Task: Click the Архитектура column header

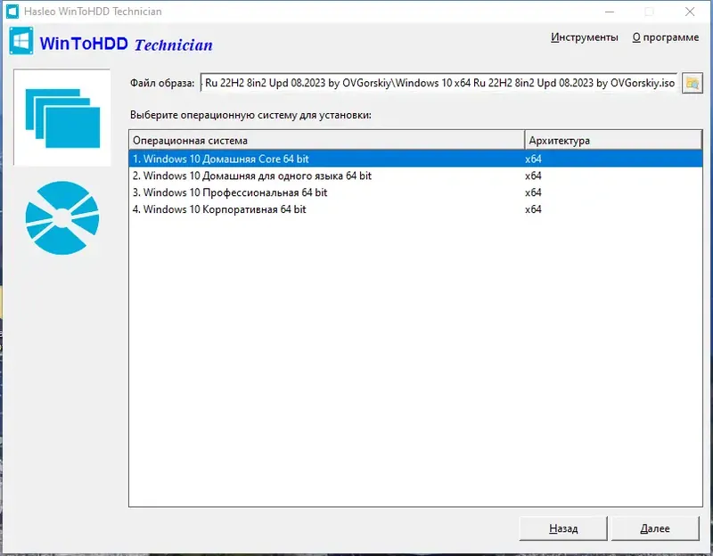Action: [613, 141]
